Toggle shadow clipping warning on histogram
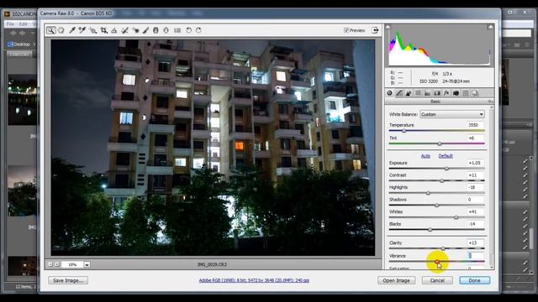This screenshot has width=538, height=302. pyautogui.click(x=388, y=27)
